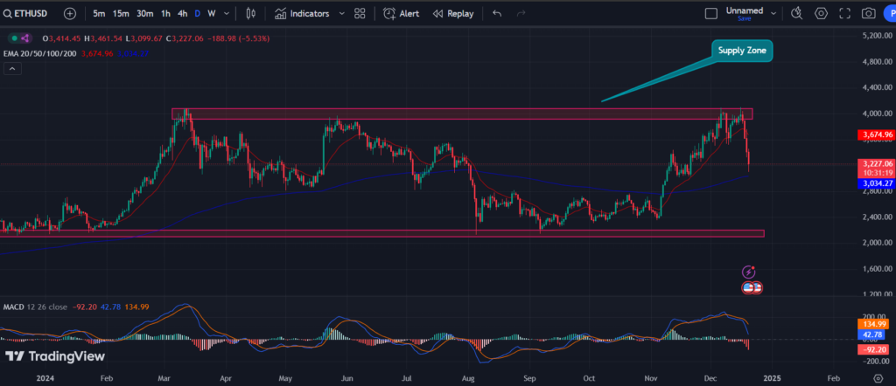Click the purple data source icon in legend
The image size is (896, 386).
coord(25,38)
